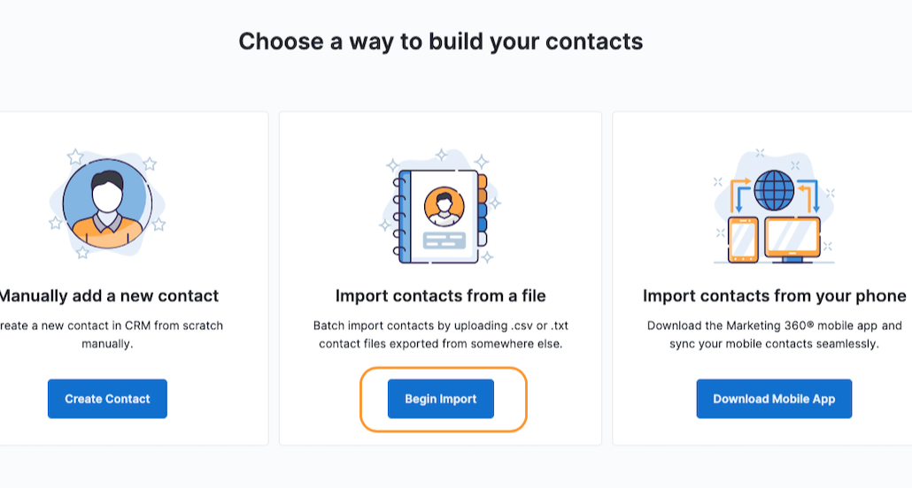This screenshot has width=912, height=488.
Task: Click the Download Mobile App button
Action: click(x=774, y=399)
